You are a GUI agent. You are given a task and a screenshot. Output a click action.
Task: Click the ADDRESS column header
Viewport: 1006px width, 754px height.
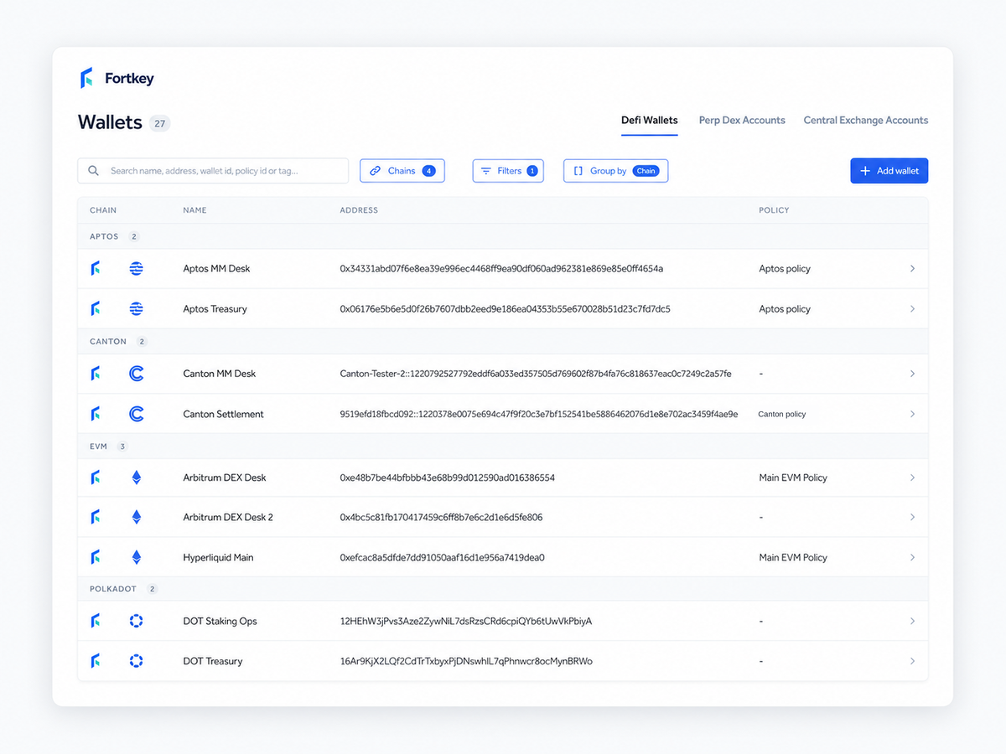pos(359,210)
